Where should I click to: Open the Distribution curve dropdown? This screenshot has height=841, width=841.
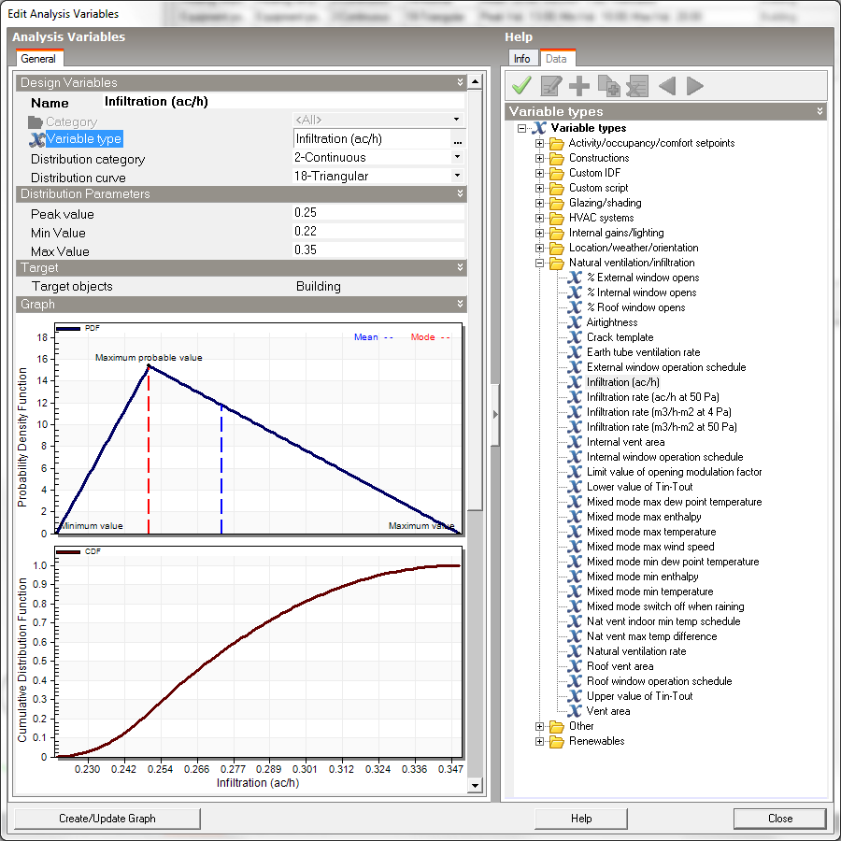(457, 176)
